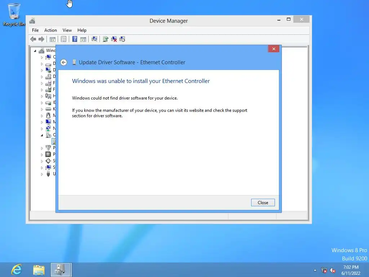
Task: Open File Explorer from the taskbar
Action: coord(39,270)
